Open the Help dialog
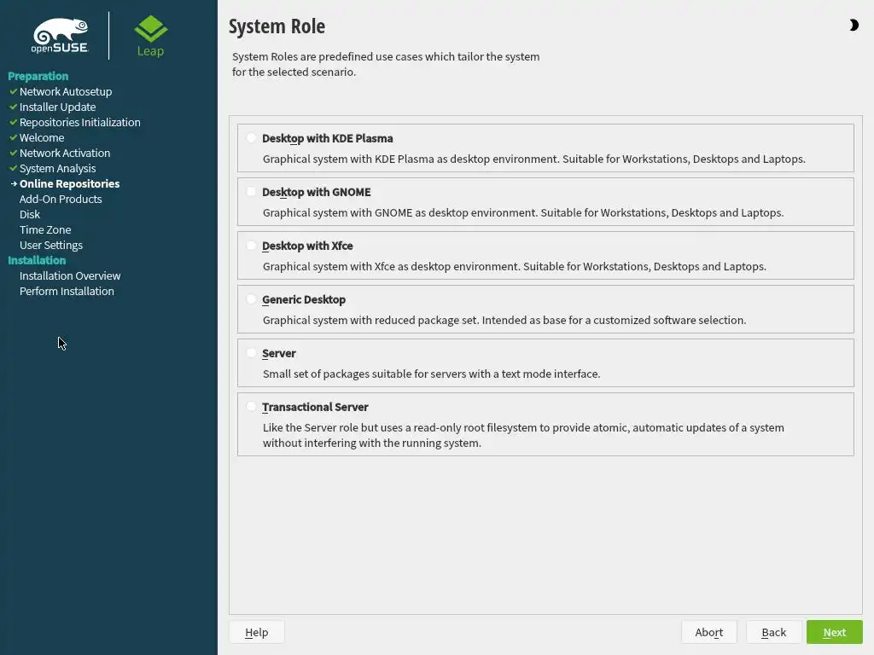This screenshot has height=655, width=874. (256, 632)
